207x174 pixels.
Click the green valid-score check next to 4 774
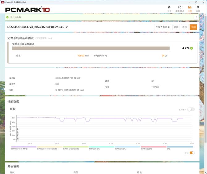(x=192, y=48)
